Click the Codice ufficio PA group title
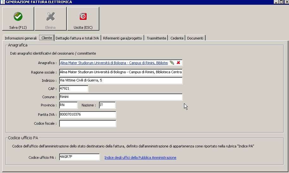This screenshot has height=173, width=289. [x=23, y=138]
